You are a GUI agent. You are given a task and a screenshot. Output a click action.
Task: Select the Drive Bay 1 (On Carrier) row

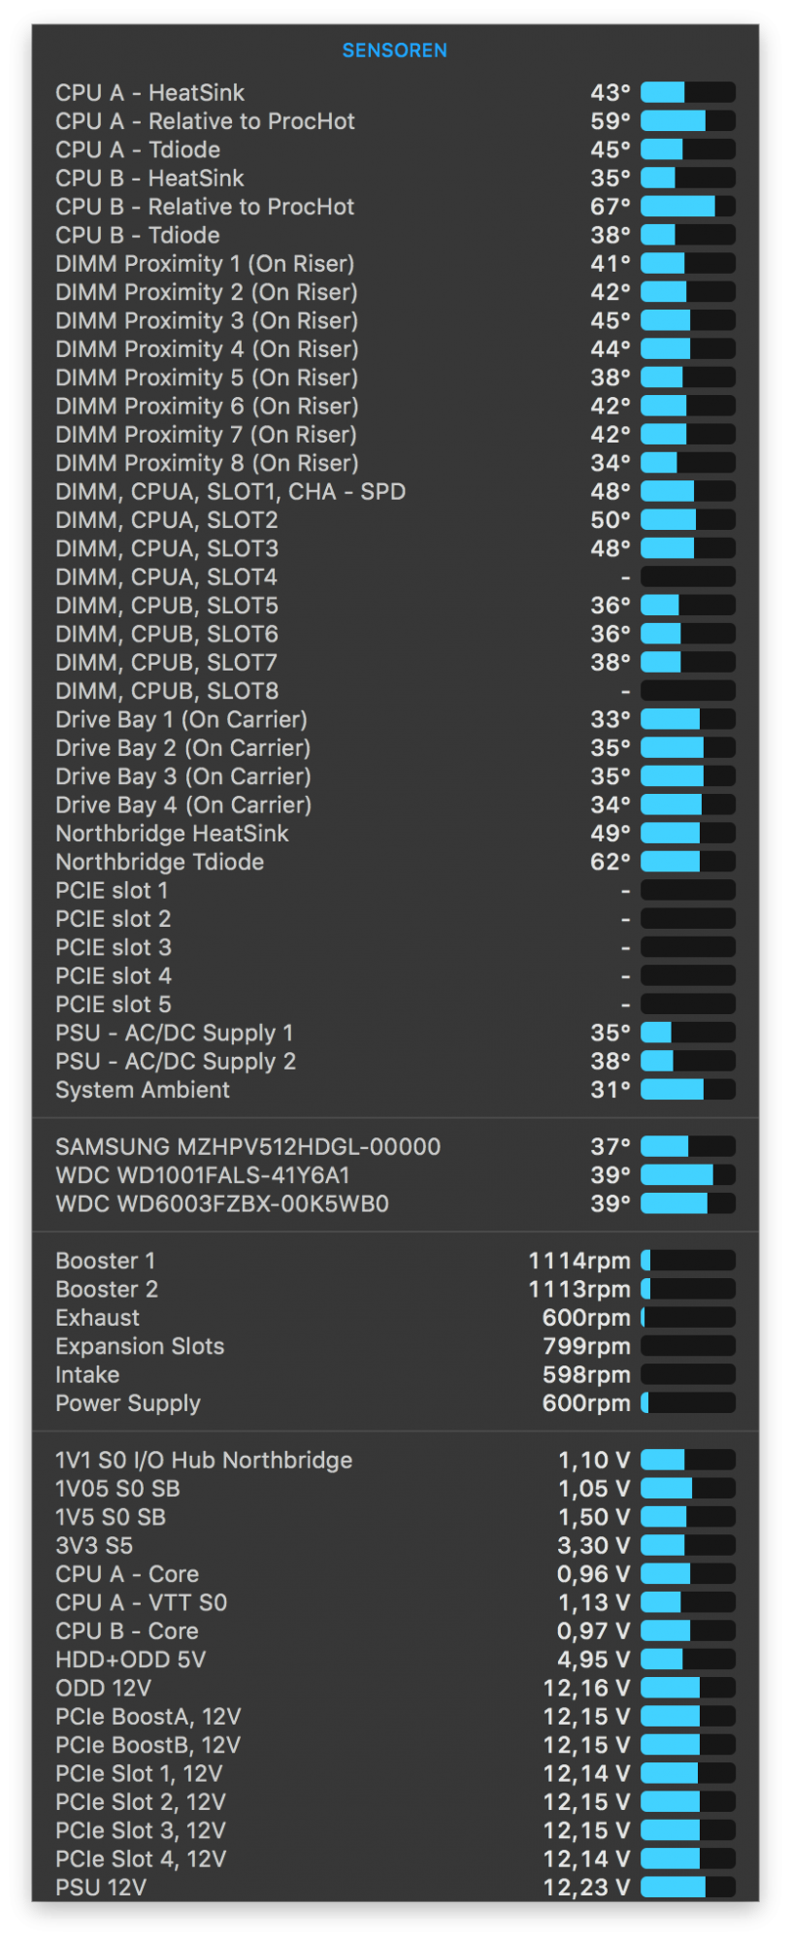pos(181,720)
